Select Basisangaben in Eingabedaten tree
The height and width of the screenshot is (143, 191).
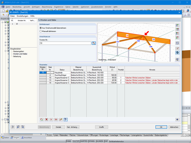19,51
